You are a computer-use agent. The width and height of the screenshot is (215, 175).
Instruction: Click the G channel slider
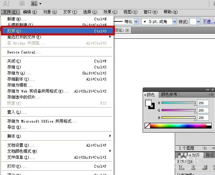tap(178, 110)
